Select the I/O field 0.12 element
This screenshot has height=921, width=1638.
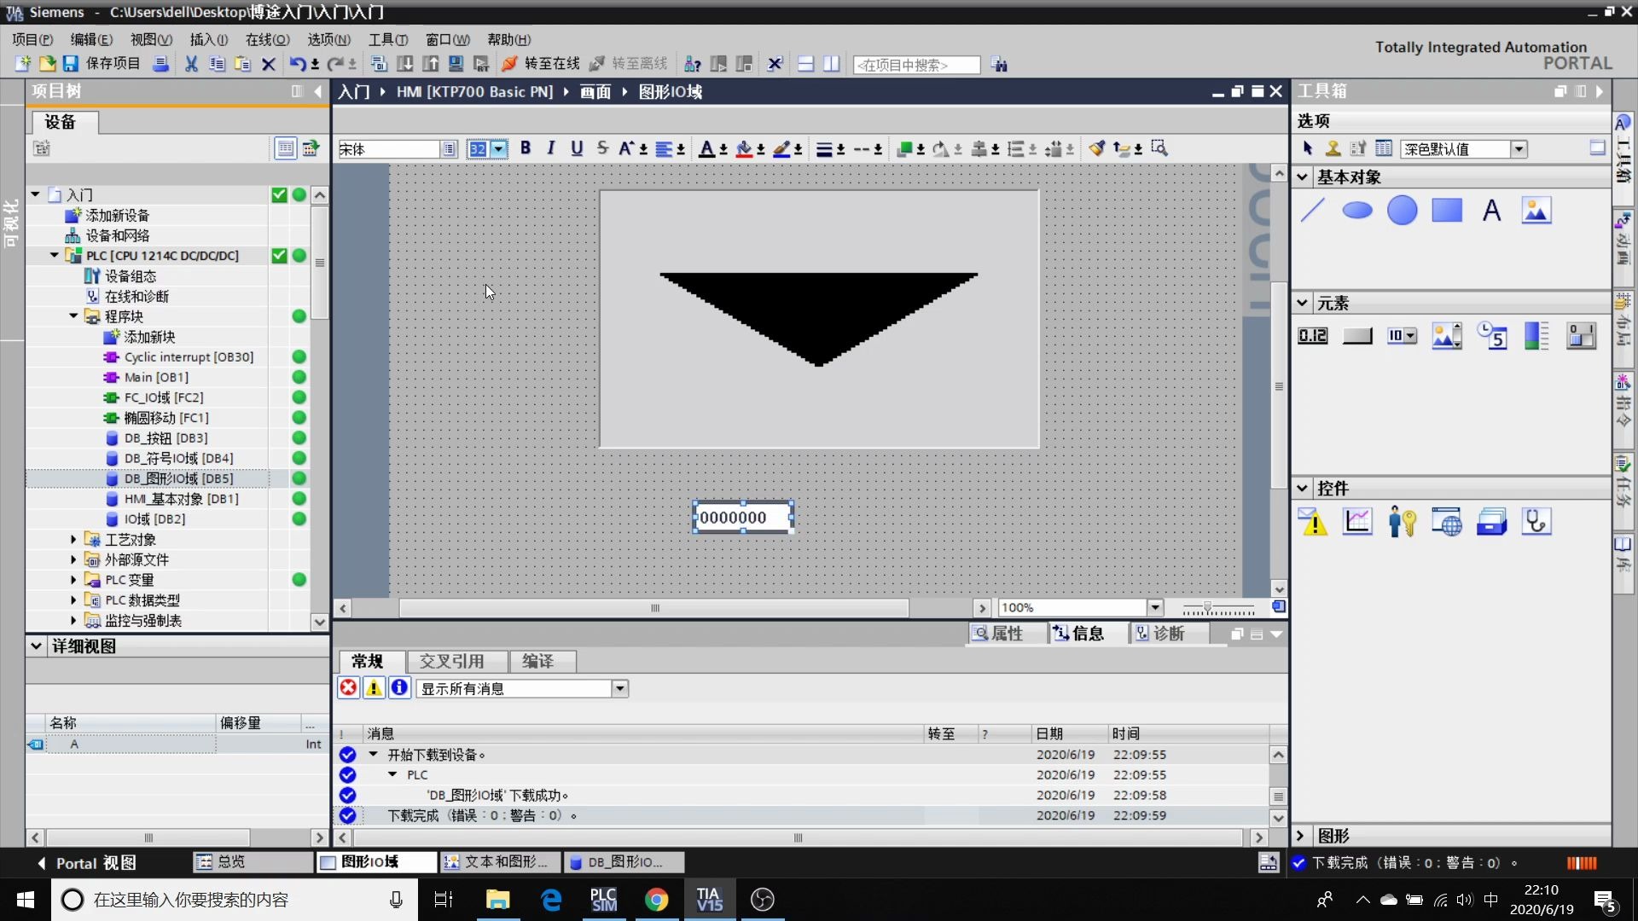click(1312, 336)
